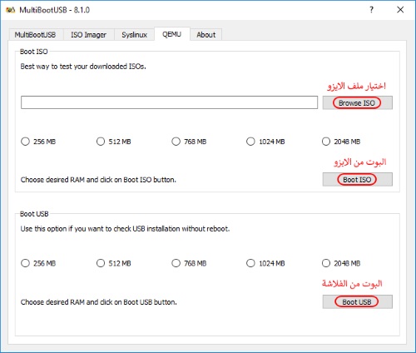The height and width of the screenshot is (353, 416).
Task: Select 512 MB RAM for Boot ISO
Action: click(114, 142)
